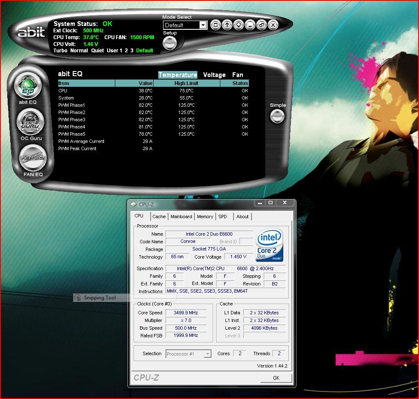Select the PWM Average Current row
This screenshot has height=399, width=419.
[154, 141]
